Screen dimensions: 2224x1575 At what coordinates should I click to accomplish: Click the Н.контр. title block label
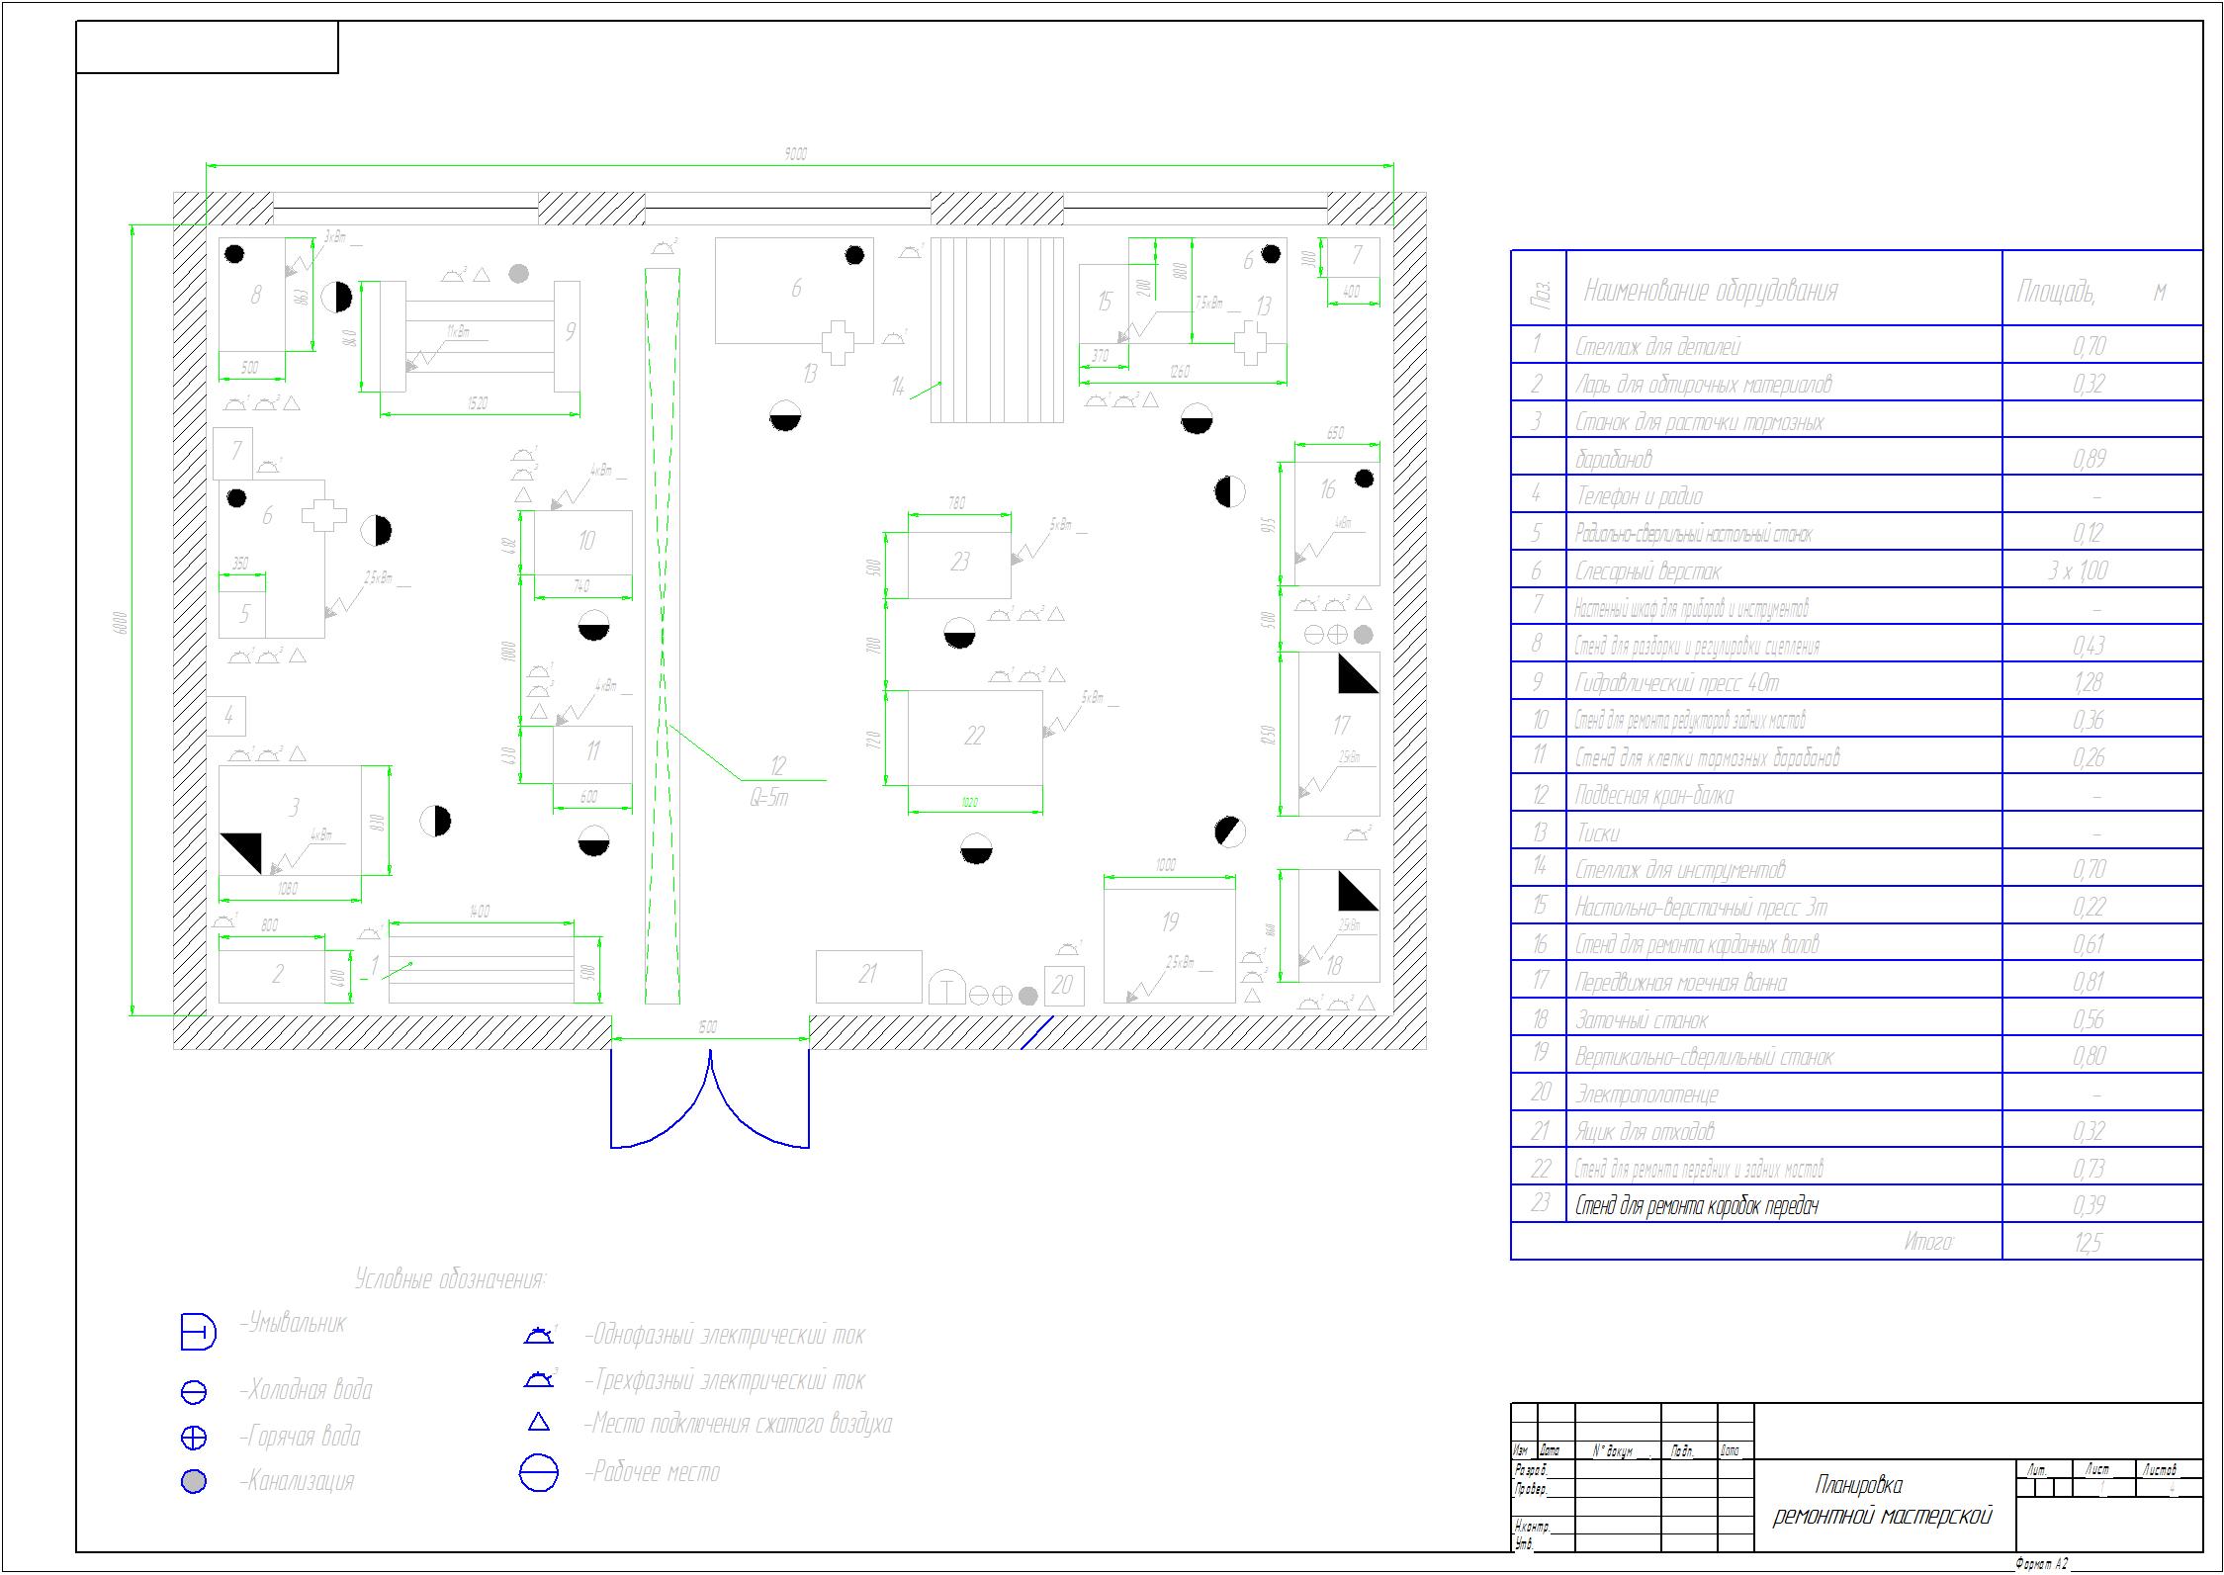(x=1532, y=1528)
